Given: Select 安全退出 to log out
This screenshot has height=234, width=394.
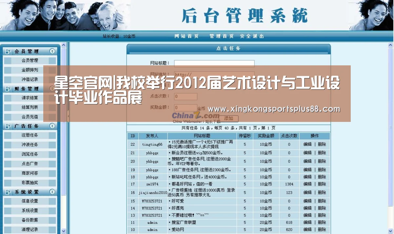Looking at the screenshot, I should (x=252, y=36).
